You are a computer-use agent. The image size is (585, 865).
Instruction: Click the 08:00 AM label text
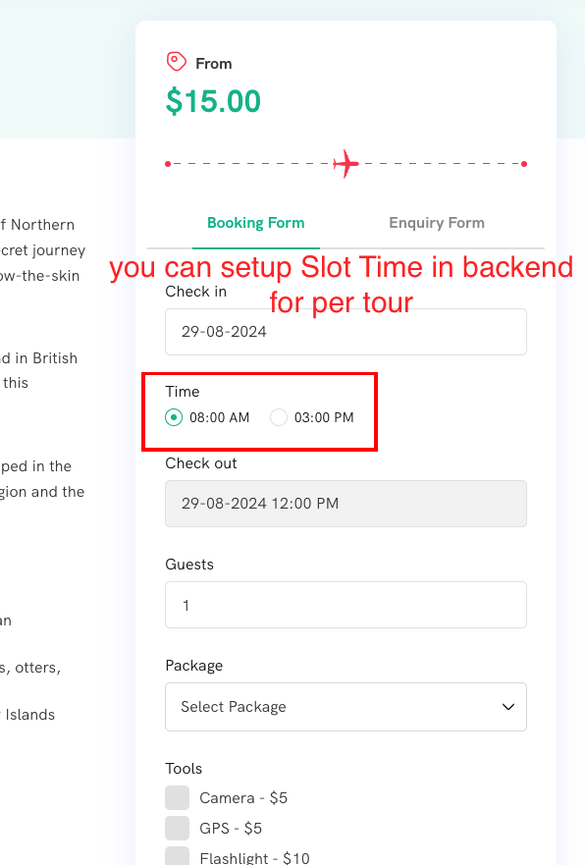tap(220, 417)
